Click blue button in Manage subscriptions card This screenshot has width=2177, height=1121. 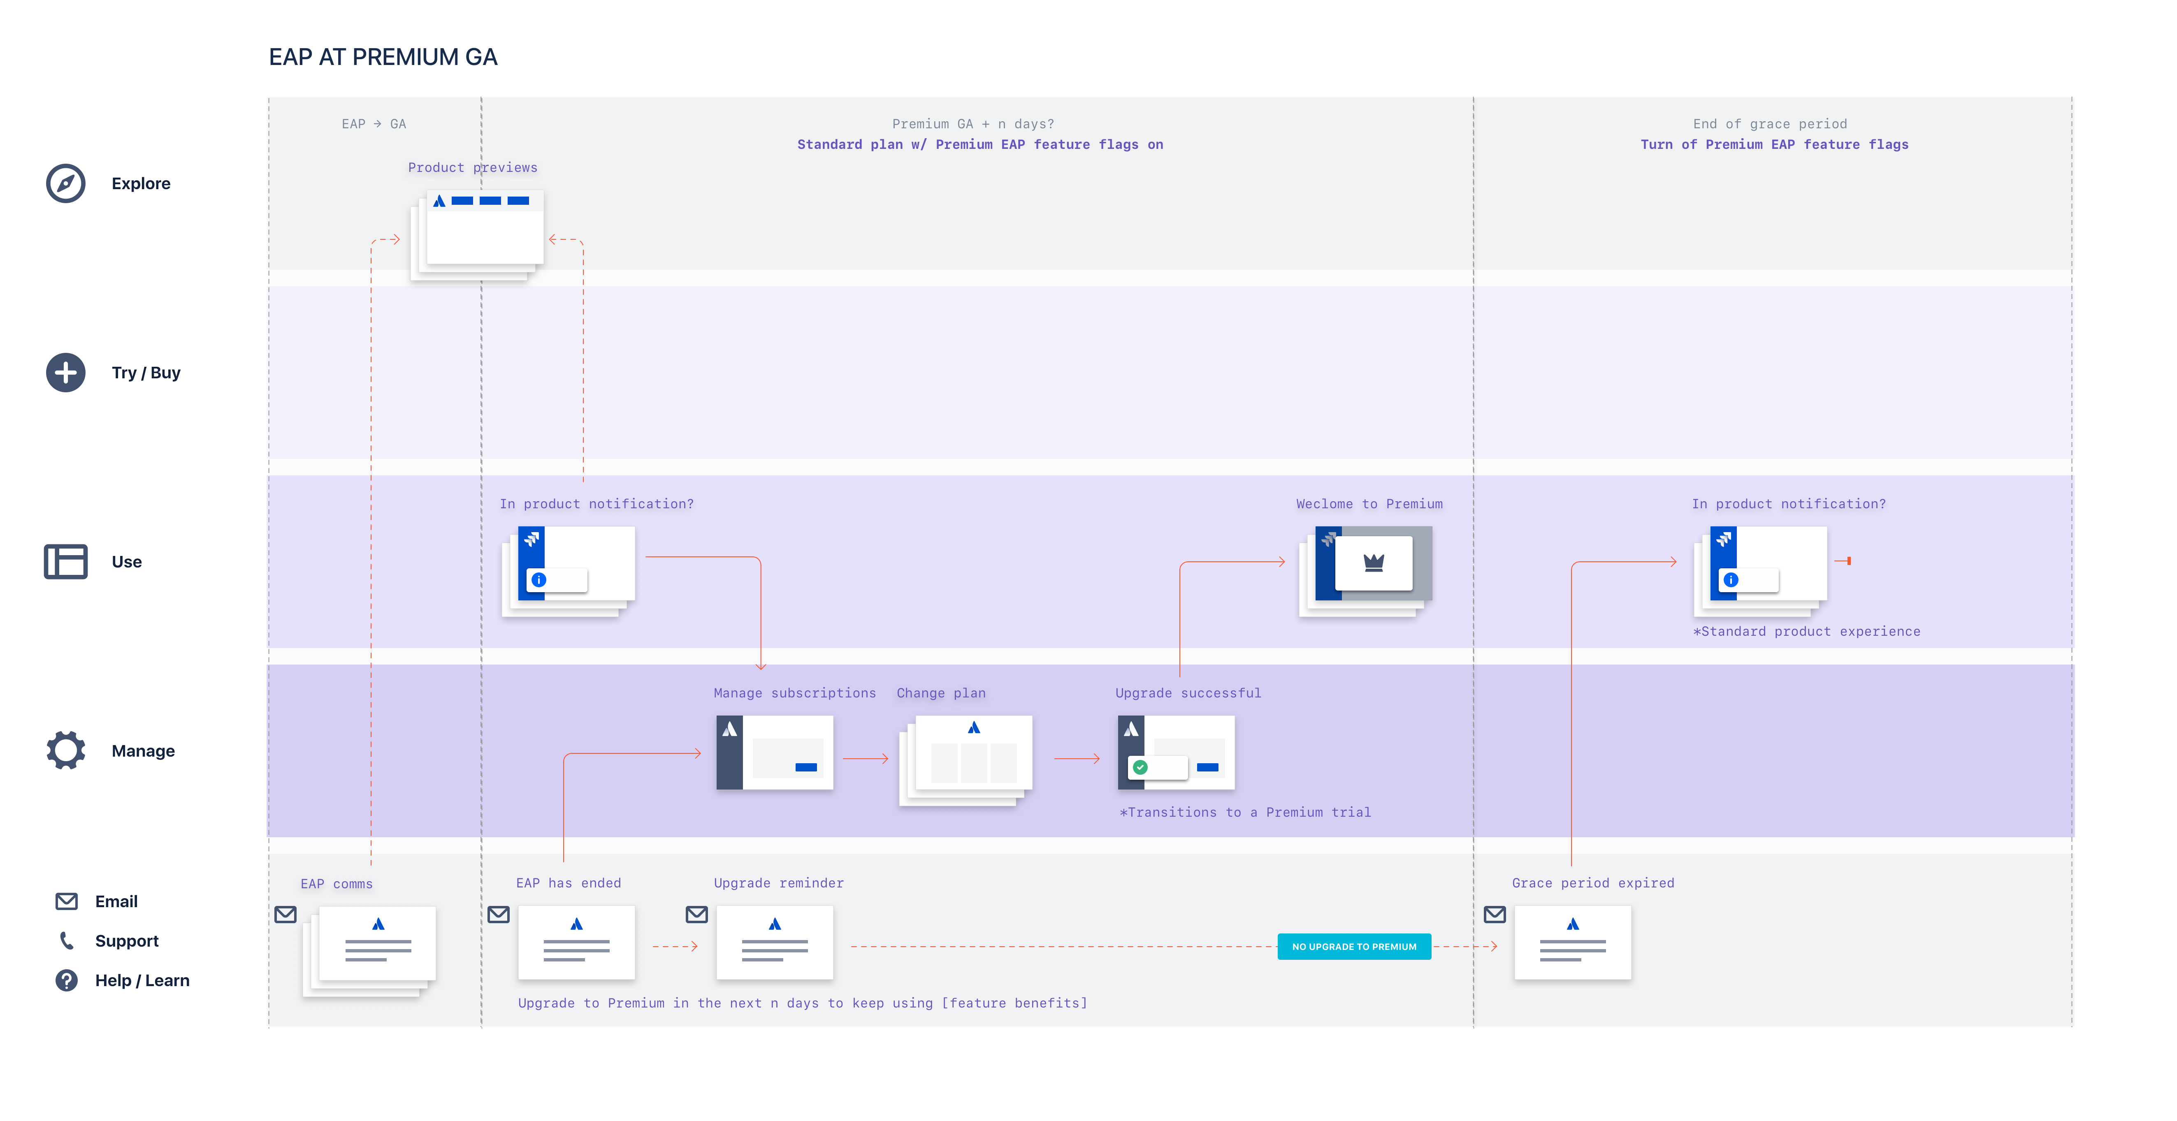click(806, 767)
